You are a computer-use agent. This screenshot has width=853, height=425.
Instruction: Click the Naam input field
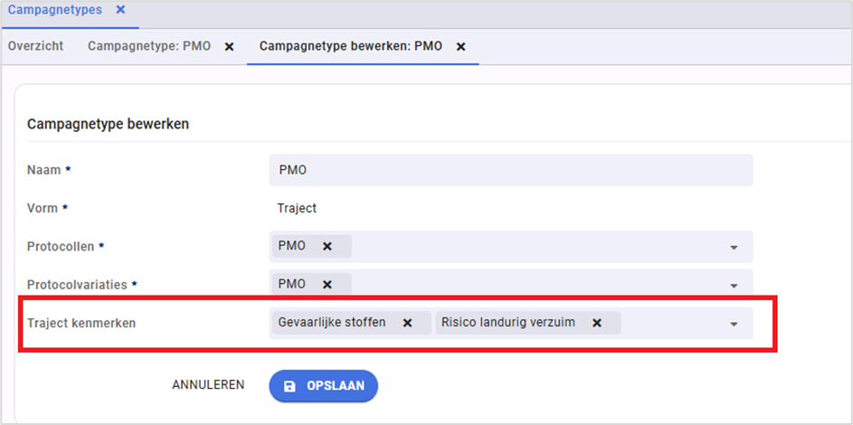511,170
